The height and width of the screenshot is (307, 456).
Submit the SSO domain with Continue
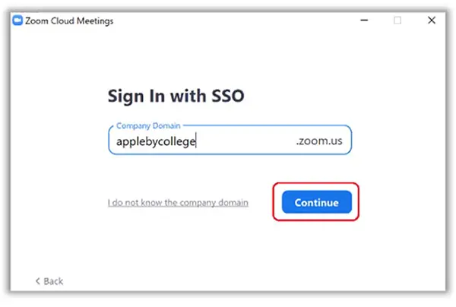316,202
